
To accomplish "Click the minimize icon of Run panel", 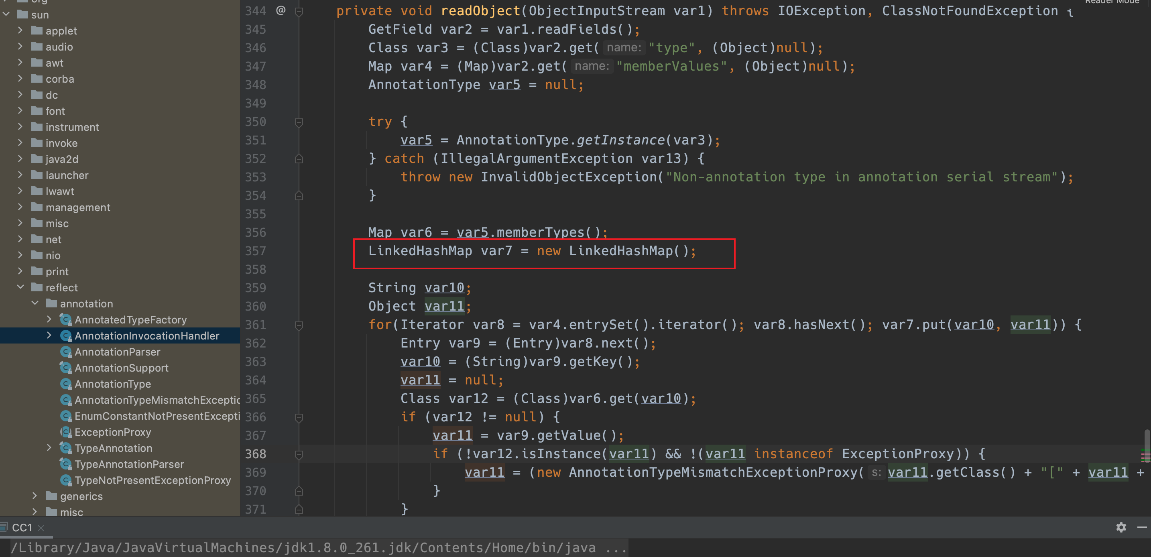I will pos(1142,528).
